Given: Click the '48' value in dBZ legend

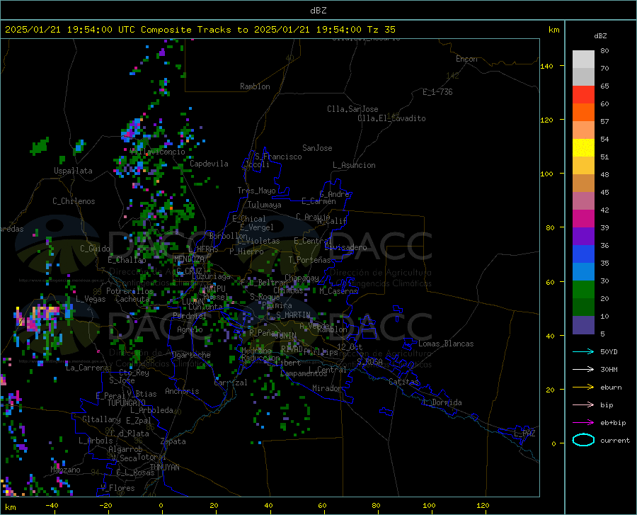Looking at the screenshot, I should 604,174.
